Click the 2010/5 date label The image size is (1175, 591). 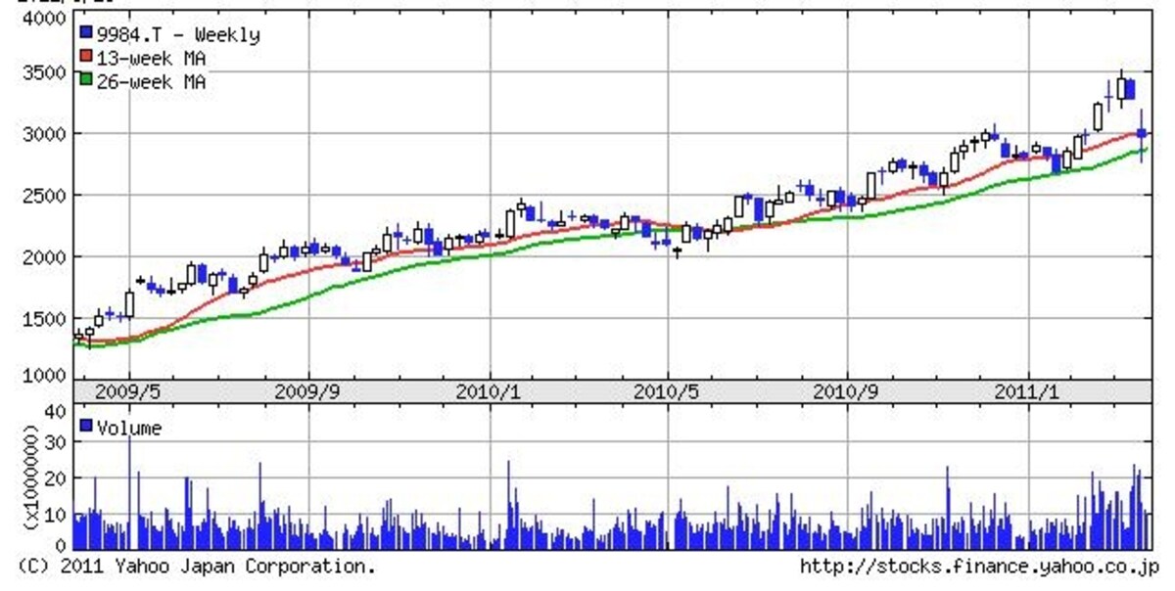[x=668, y=391]
